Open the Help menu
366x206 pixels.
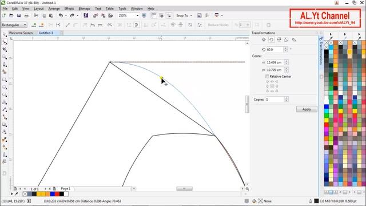pos(151,9)
